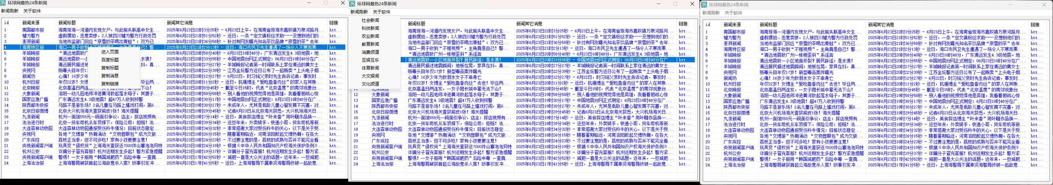Select 复制链接 in the context menu
This screenshot has width=1053, height=185.
(x=110, y=84)
